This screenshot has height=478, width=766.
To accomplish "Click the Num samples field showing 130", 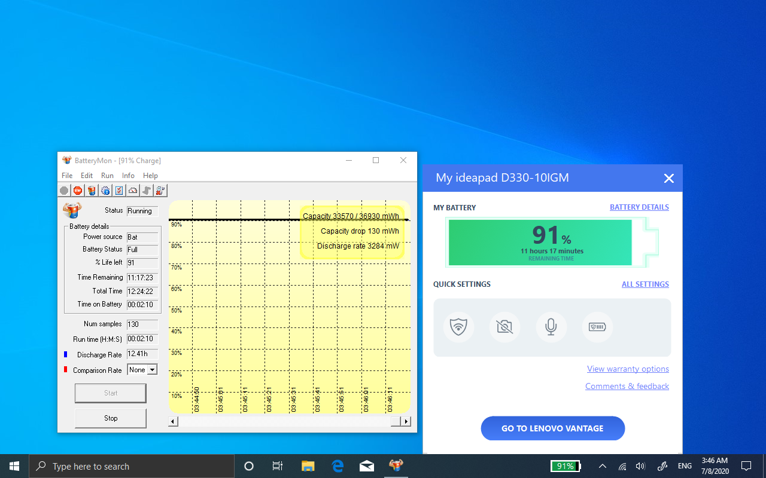I will [142, 324].
